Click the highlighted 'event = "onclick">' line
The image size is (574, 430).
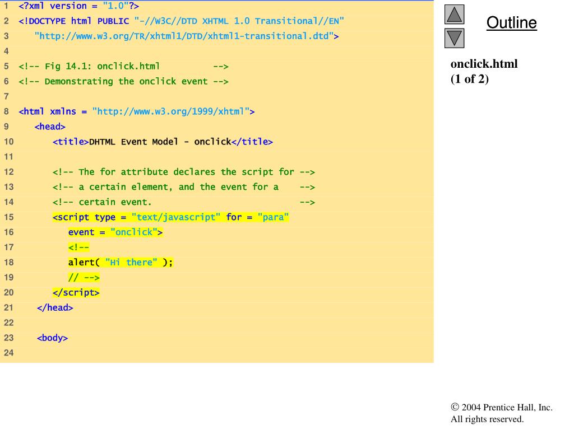(x=115, y=232)
